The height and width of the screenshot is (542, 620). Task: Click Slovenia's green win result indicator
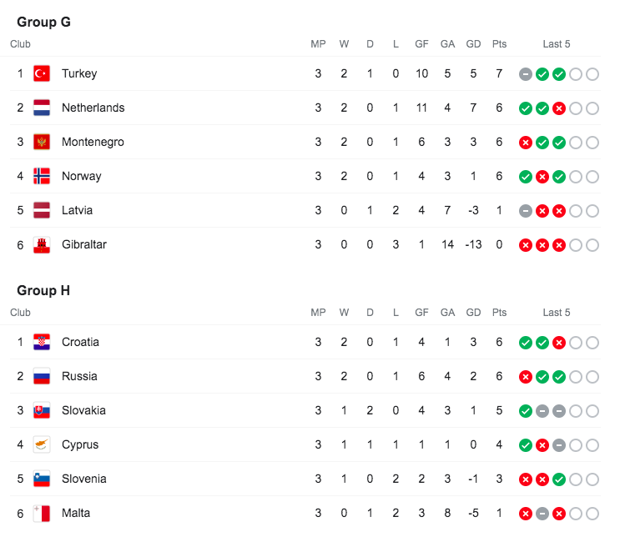click(559, 479)
